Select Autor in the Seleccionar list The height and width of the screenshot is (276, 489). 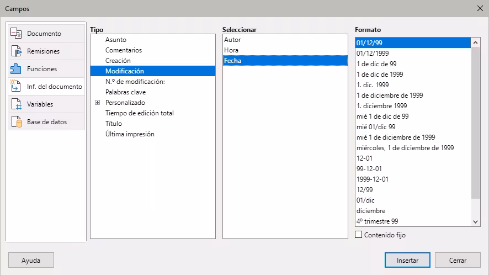(x=232, y=40)
